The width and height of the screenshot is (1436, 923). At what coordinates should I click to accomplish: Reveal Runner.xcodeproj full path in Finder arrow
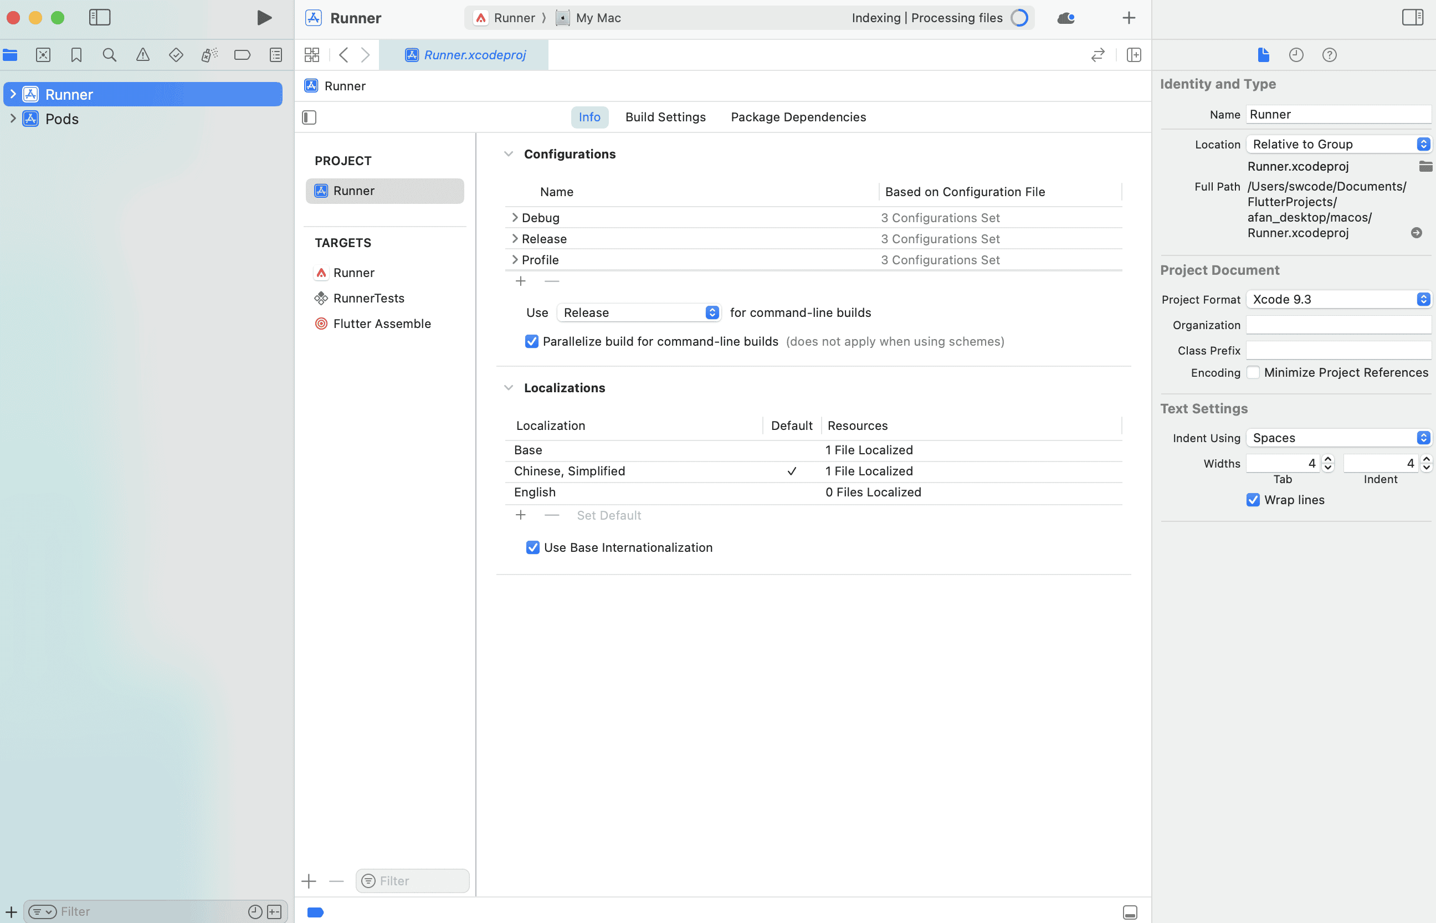coord(1416,233)
